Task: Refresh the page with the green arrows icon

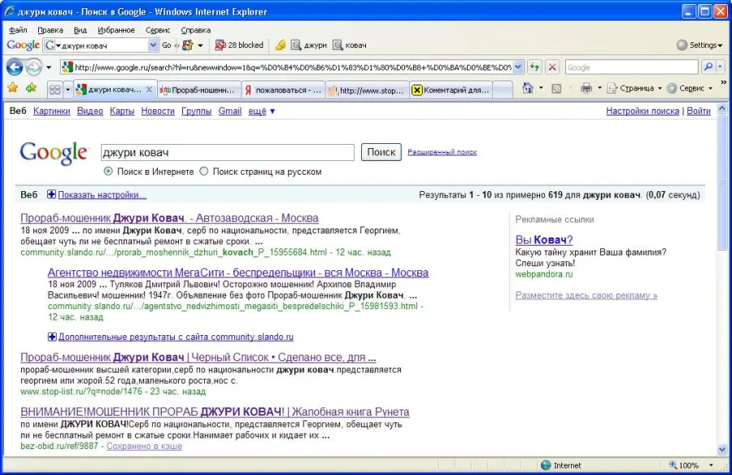Action: coord(534,68)
